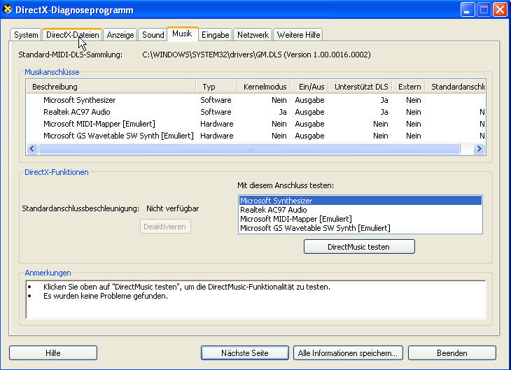Choose Microsoft Synthesizer in the test port list

pos(360,201)
